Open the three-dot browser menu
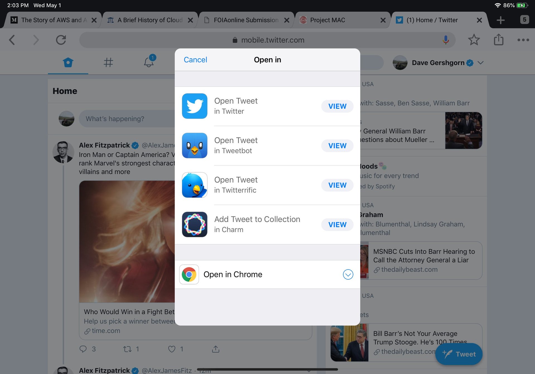Screen dimensions: 535x374 point(523,40)
